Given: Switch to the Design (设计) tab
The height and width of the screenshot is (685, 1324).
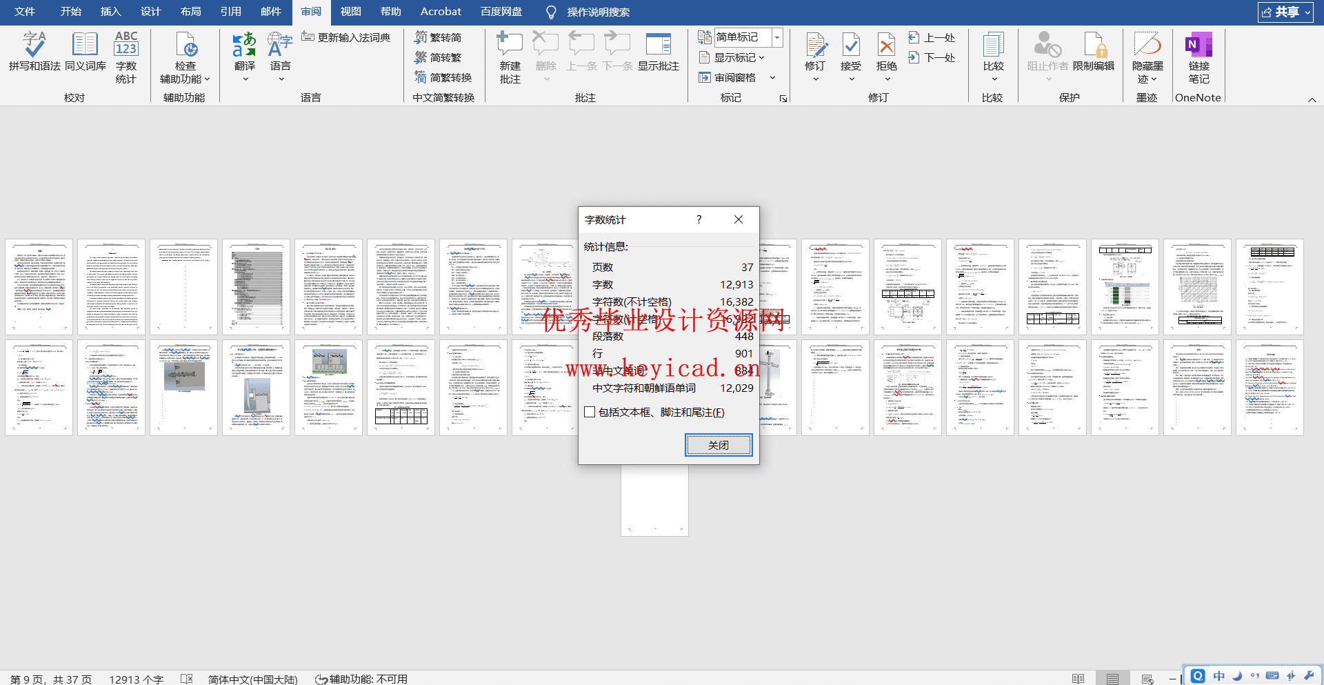Looking at the screenshot, I should [x=151, y=12].
